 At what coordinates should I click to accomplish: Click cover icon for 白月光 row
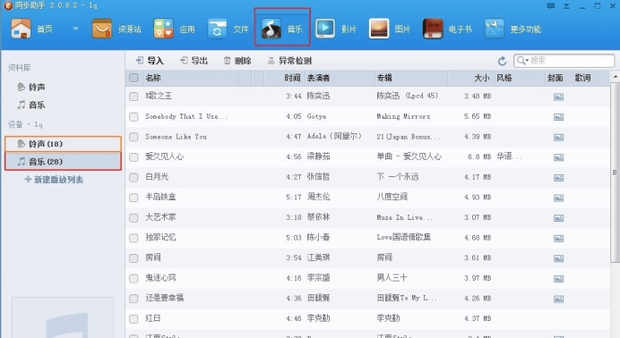[558, 177]
